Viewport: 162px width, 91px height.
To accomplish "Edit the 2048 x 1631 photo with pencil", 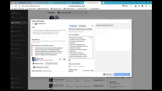I will (x=60, y=59).
